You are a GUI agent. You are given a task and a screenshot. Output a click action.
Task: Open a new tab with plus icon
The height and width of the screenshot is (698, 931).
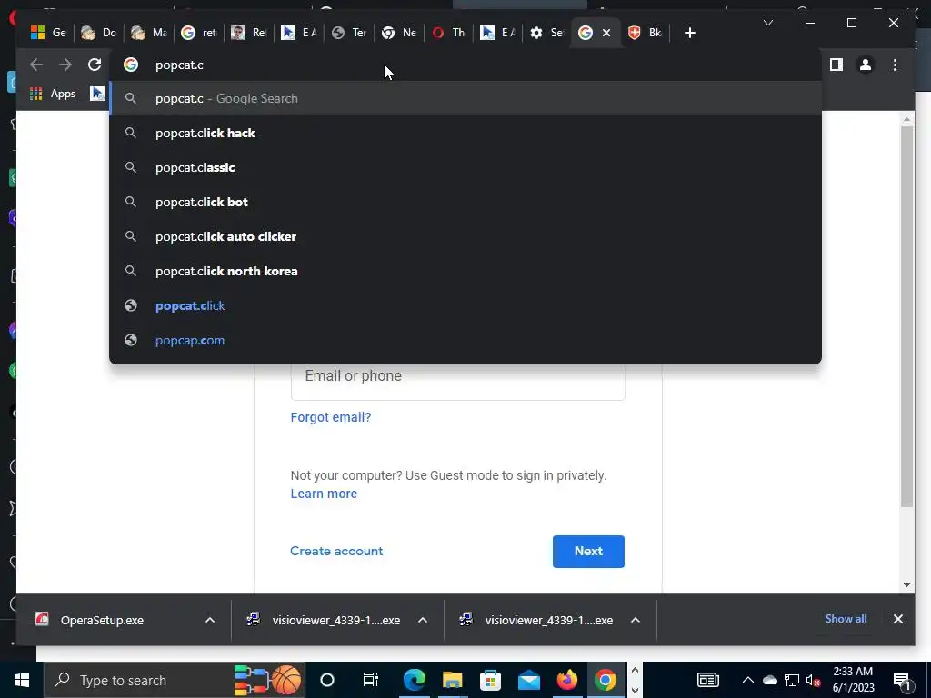tap(689, 33)
